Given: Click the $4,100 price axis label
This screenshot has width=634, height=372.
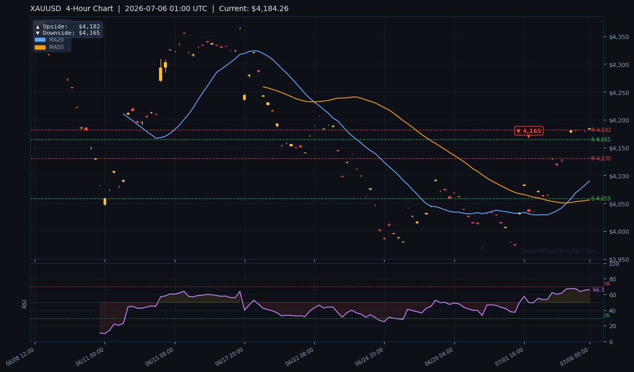Looking at the screenshot, I should point(619,176).
